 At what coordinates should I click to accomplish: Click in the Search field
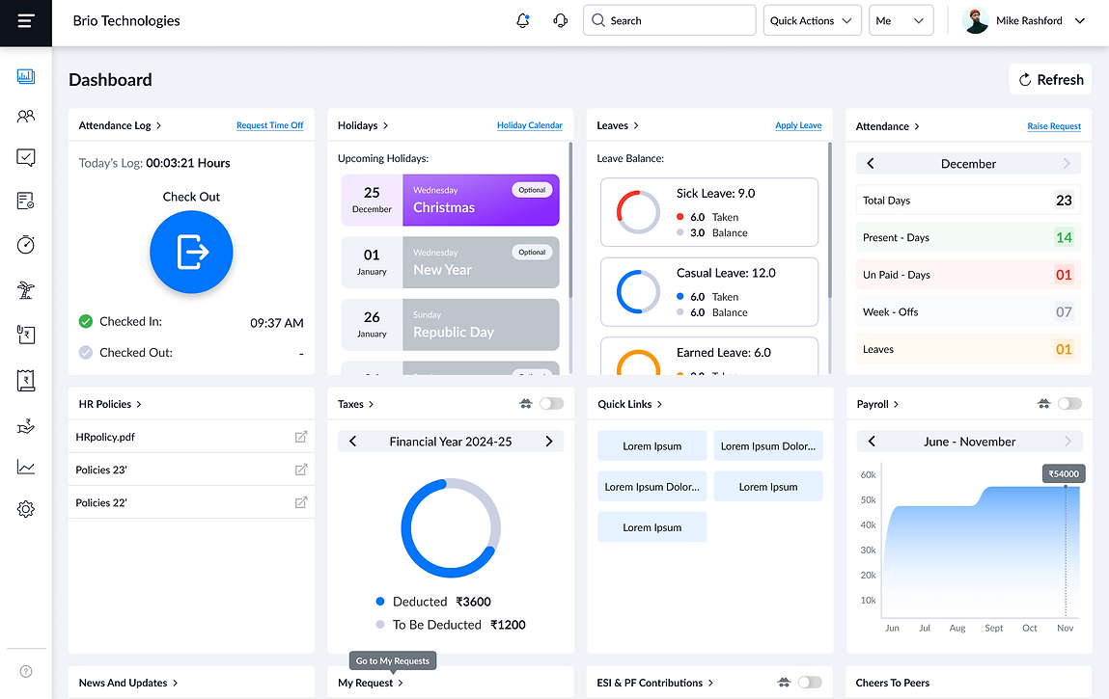point(669,20)
